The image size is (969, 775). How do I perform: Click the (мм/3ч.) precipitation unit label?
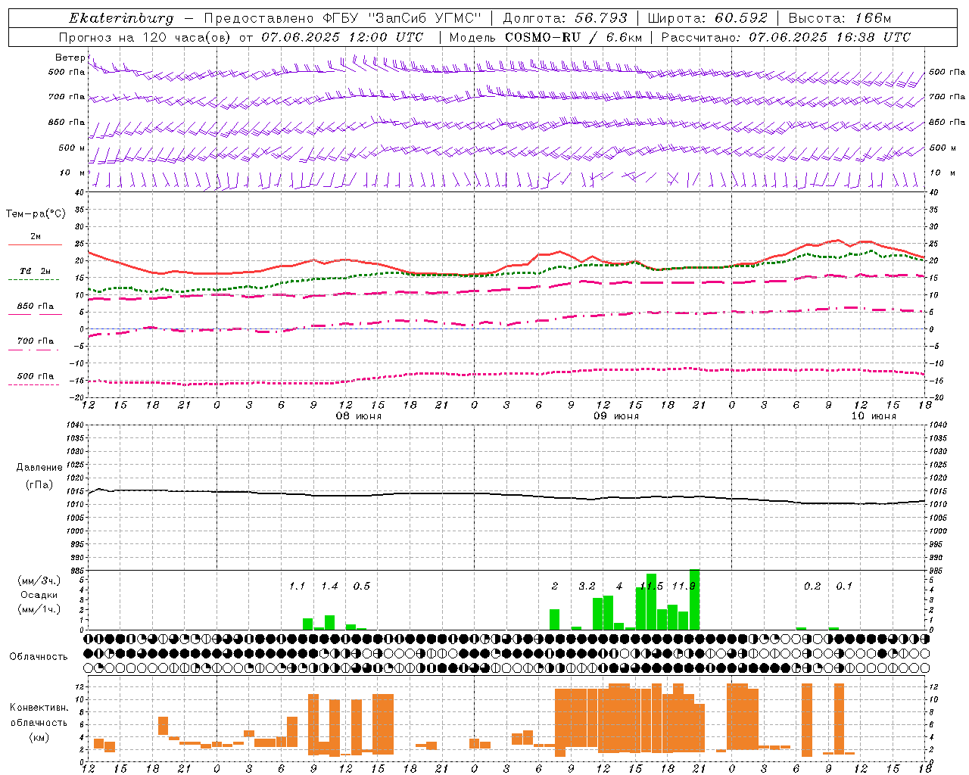39,580
